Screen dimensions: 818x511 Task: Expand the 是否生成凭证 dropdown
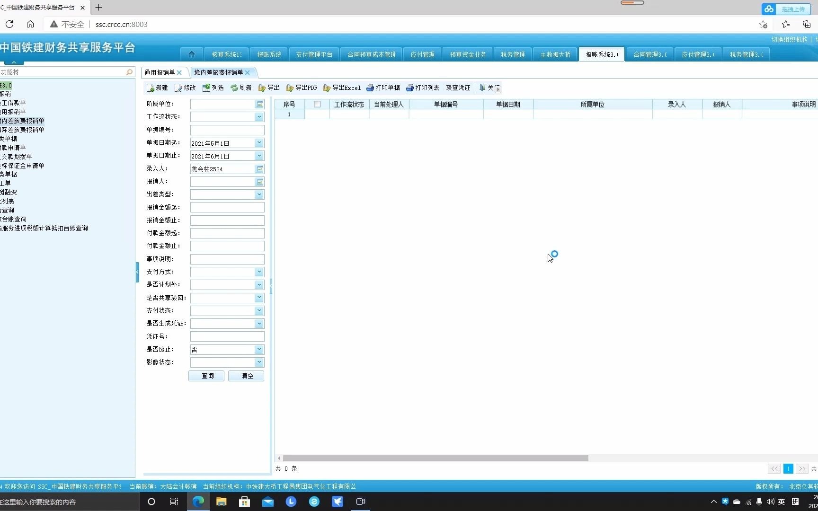tap(259, 324)
